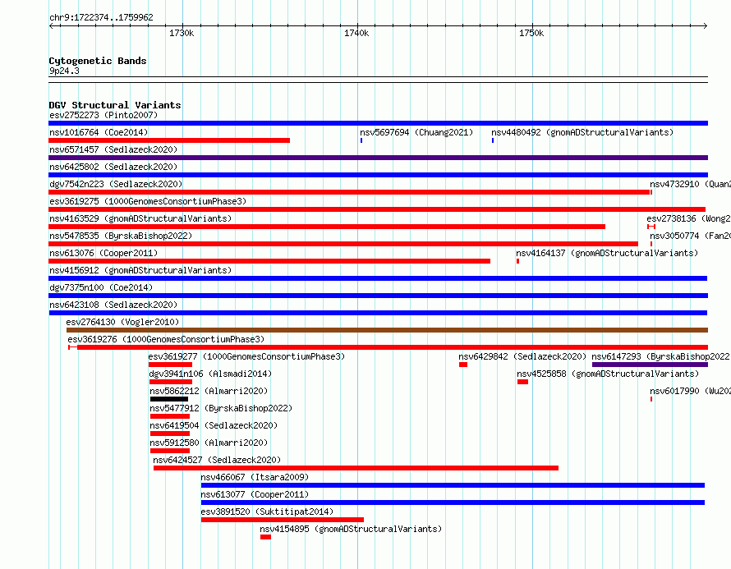Click the small red nsv4154895 bar

click(x=266, y=537)
